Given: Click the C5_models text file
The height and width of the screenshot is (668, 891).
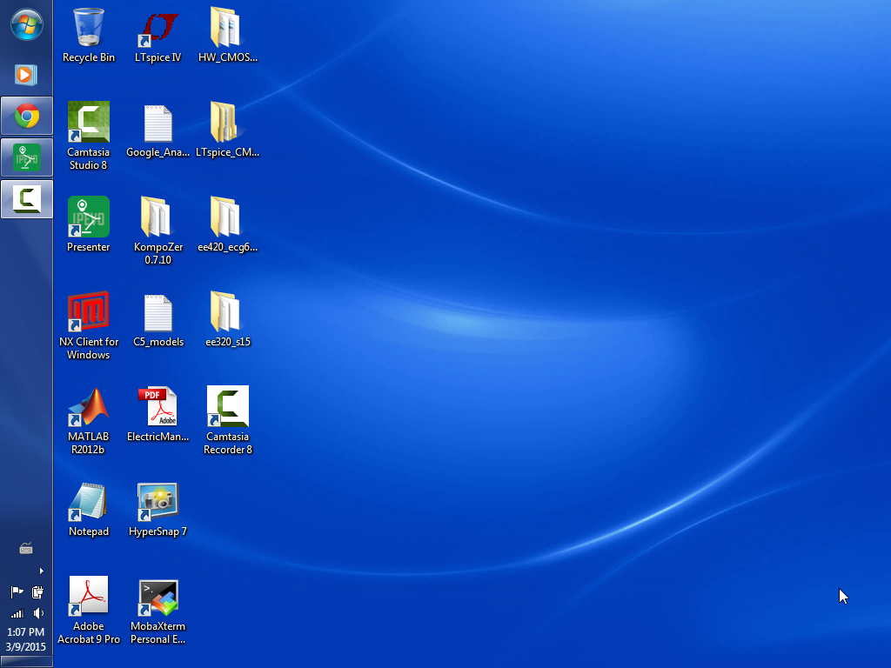Looking at the screenshot, I should click(x=158, y=312).
